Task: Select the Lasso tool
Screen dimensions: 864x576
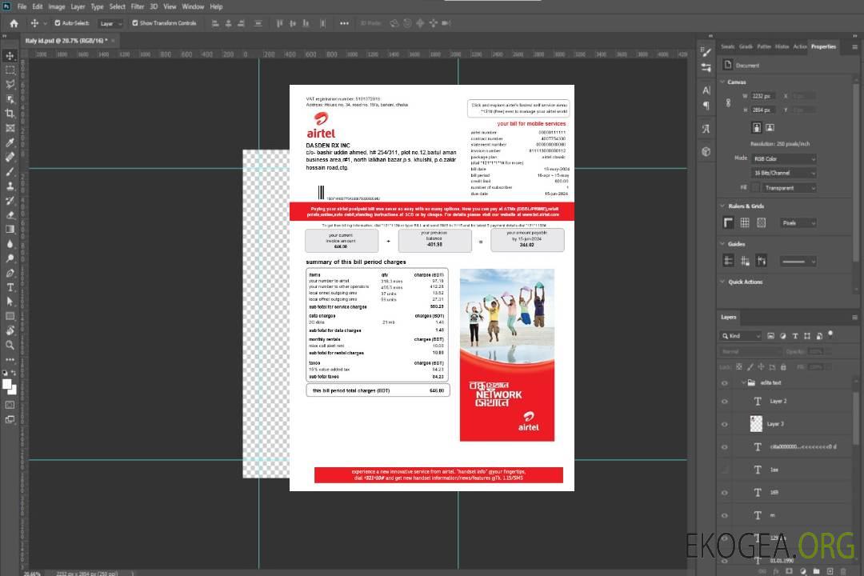Action: [10, 84]
